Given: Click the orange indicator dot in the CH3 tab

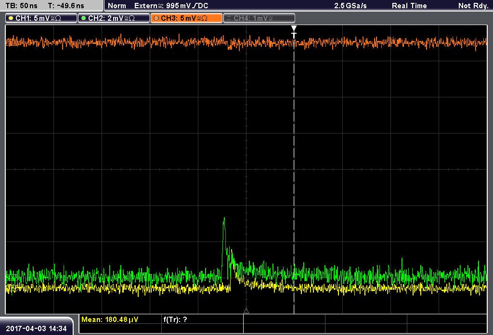Looking at the screenshot, I should (156, 18).
